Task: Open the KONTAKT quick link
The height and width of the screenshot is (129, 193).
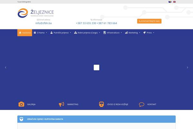Action: pyautogui.click(x=152, y=104)
